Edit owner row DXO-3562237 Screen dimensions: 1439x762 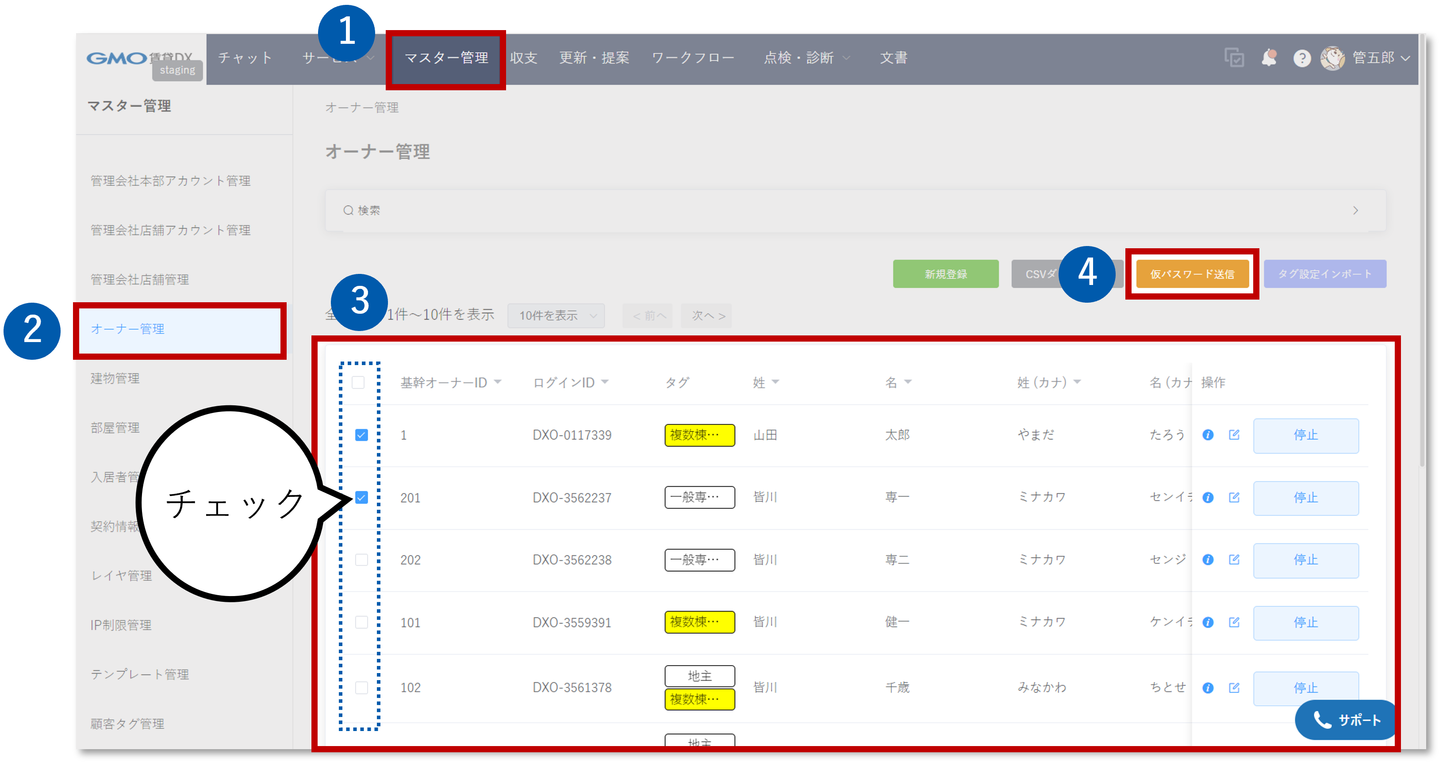click(x=1234, y=497)
